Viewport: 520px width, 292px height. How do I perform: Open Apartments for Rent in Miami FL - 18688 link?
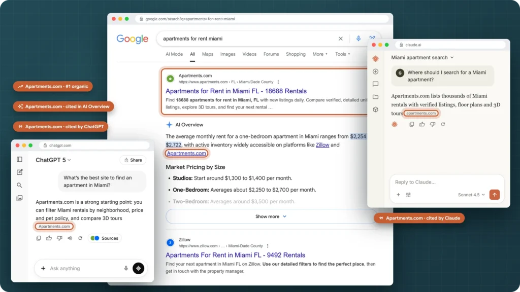coord(236,91)
